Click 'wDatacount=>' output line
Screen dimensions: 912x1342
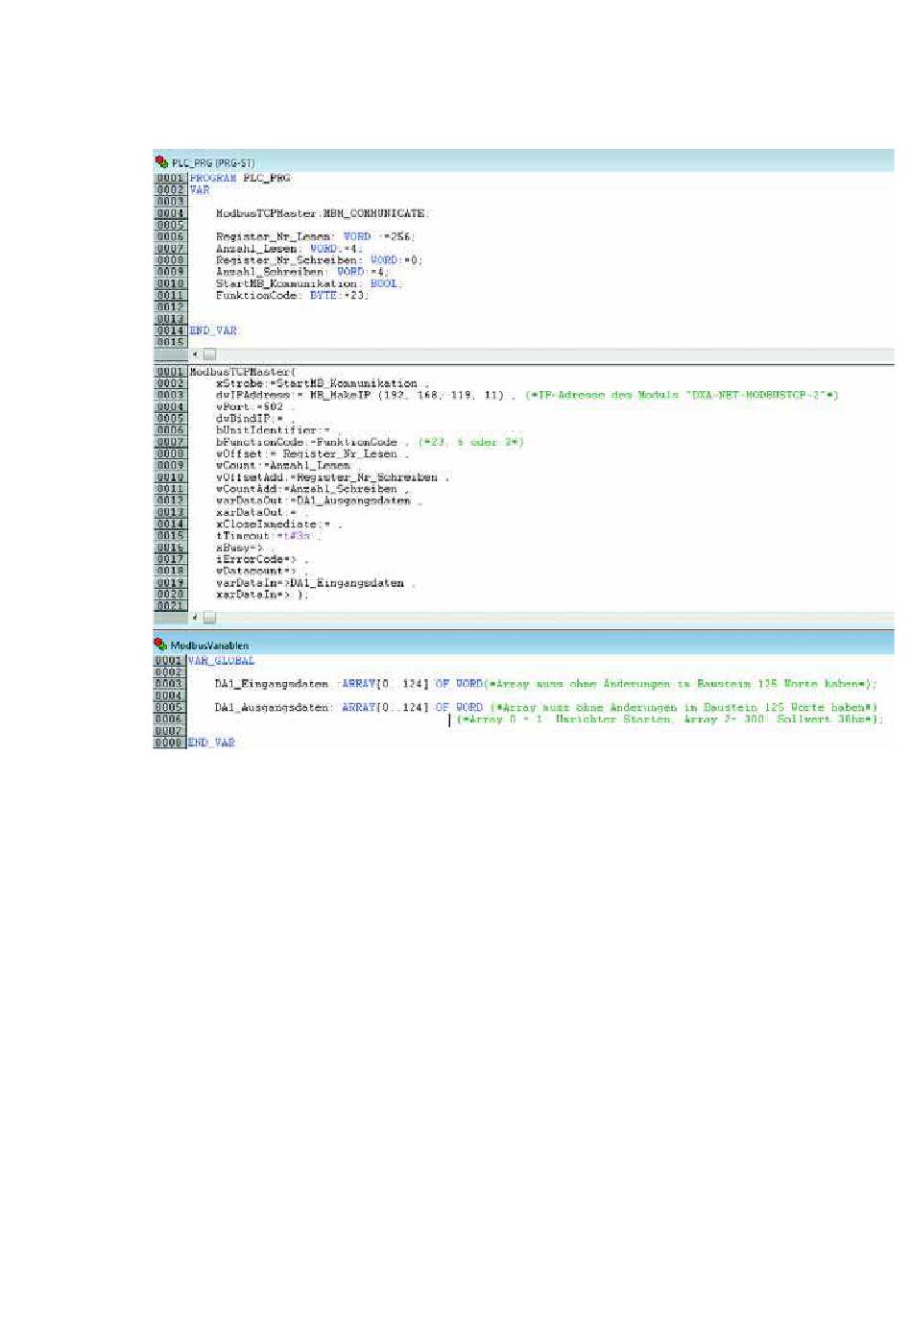click(261, 571)
